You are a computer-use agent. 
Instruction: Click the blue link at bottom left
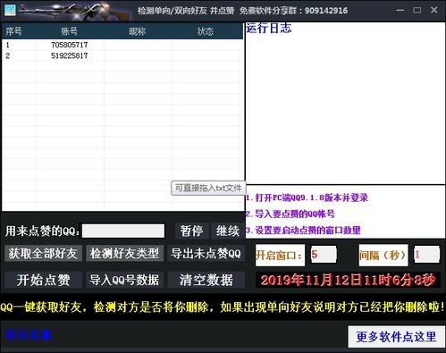click(x=29, y=335)
